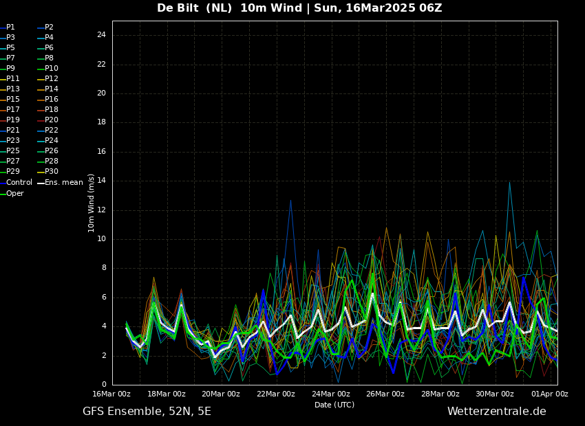Image resolution: width=585 pixels, height=426 pixels.
Task: Click the P21 legend entry
Action: 12,131
